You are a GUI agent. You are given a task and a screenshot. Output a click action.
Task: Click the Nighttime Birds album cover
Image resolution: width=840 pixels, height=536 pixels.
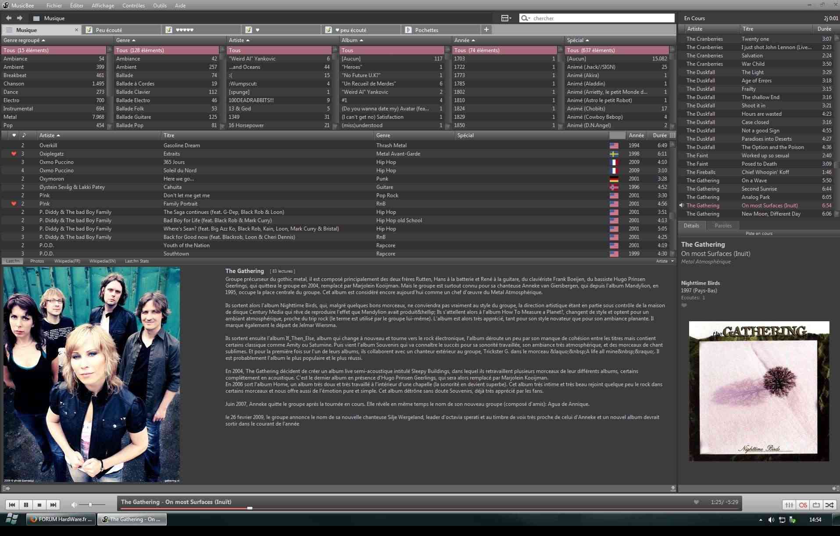coord(759,391)
